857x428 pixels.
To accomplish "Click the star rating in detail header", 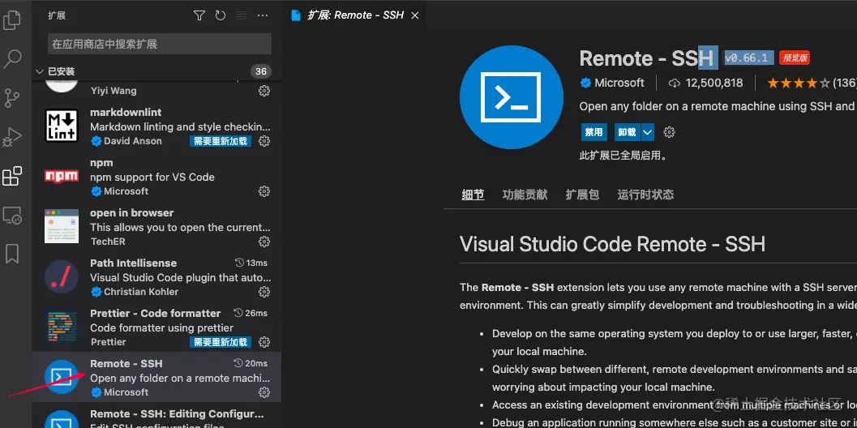I will pos(799,83).
